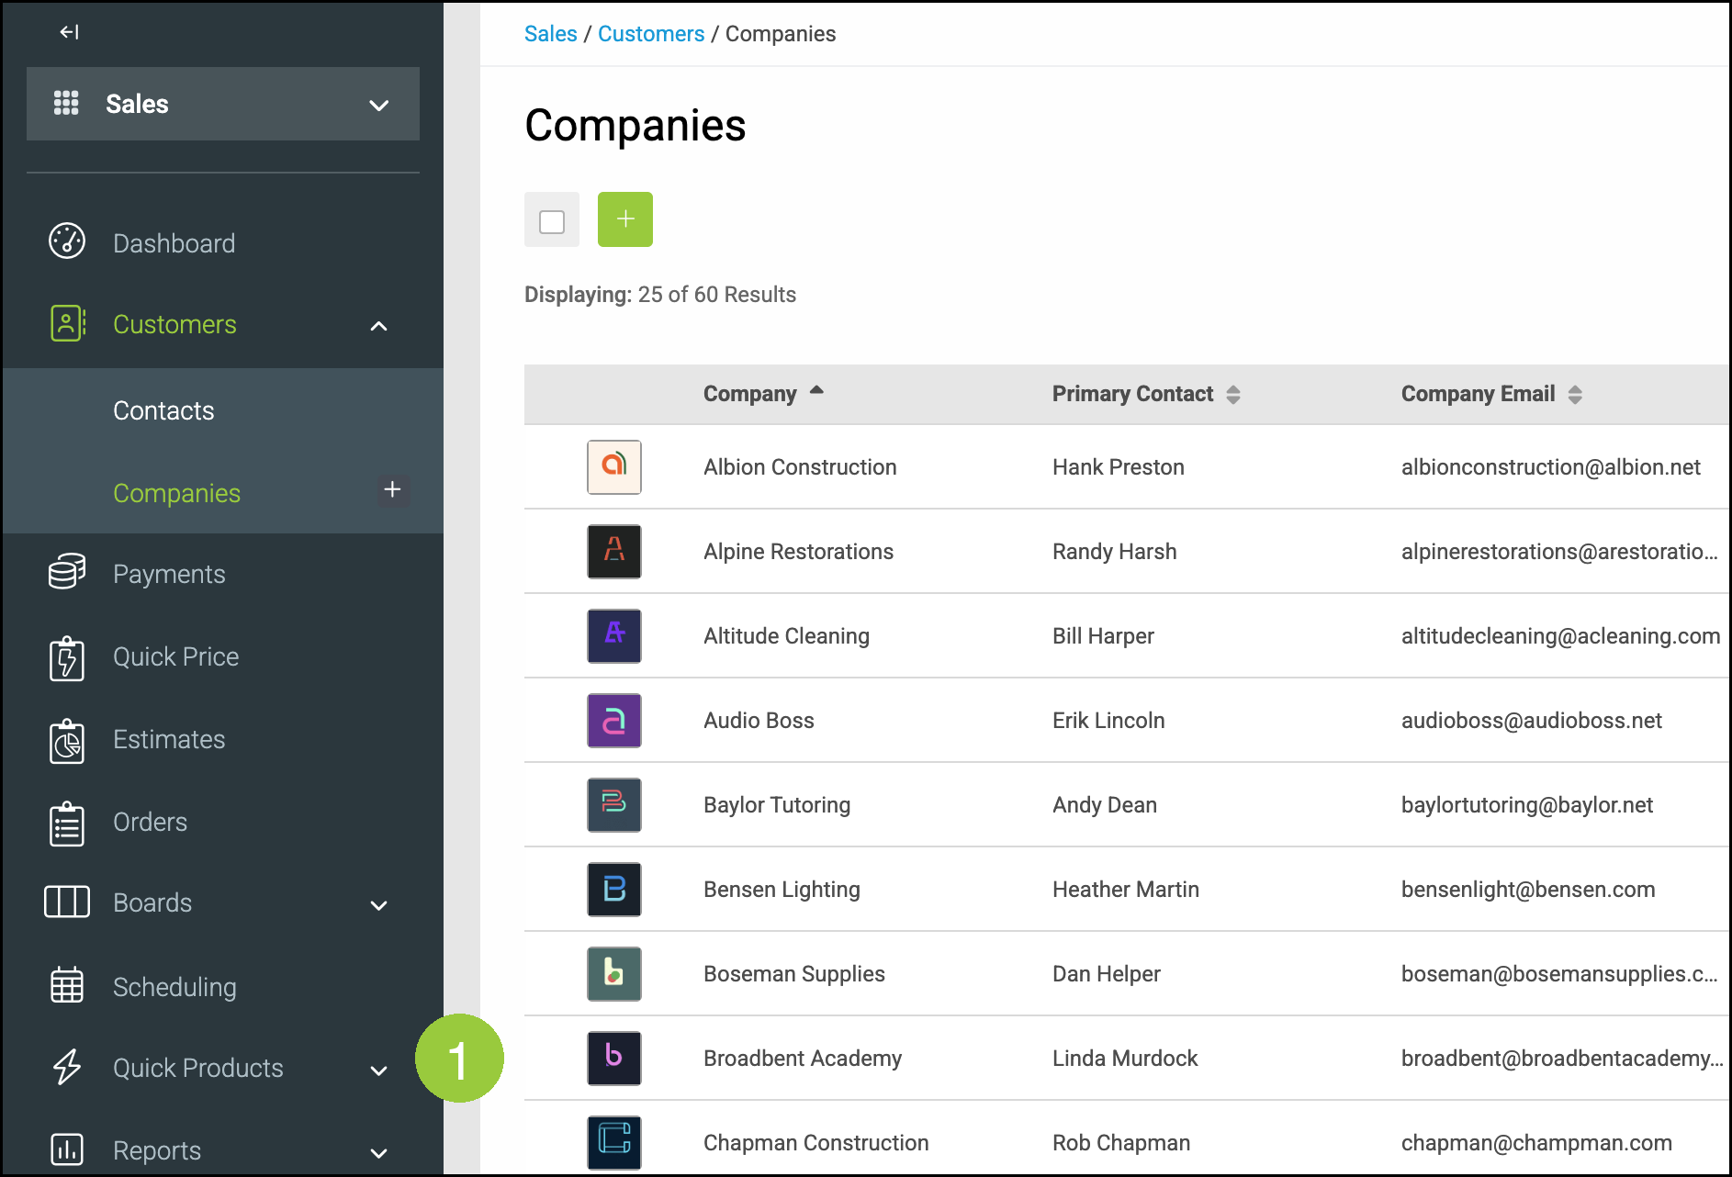Open the Audio Boss logo thumbnail
This screenshot has height=1177, width=1732.
point(614,720)
